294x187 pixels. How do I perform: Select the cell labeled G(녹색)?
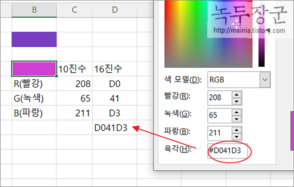(34, 98)
